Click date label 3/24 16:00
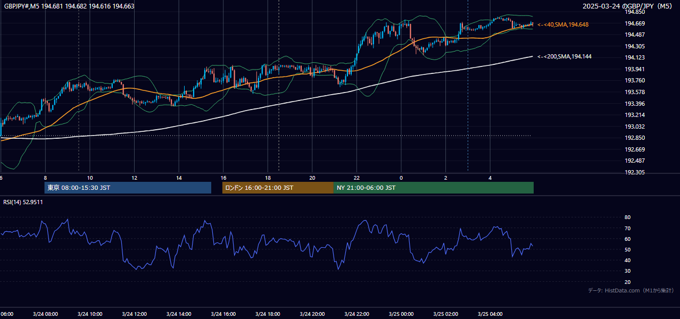The width and height of the screenshot is (680, 319). 223,314
